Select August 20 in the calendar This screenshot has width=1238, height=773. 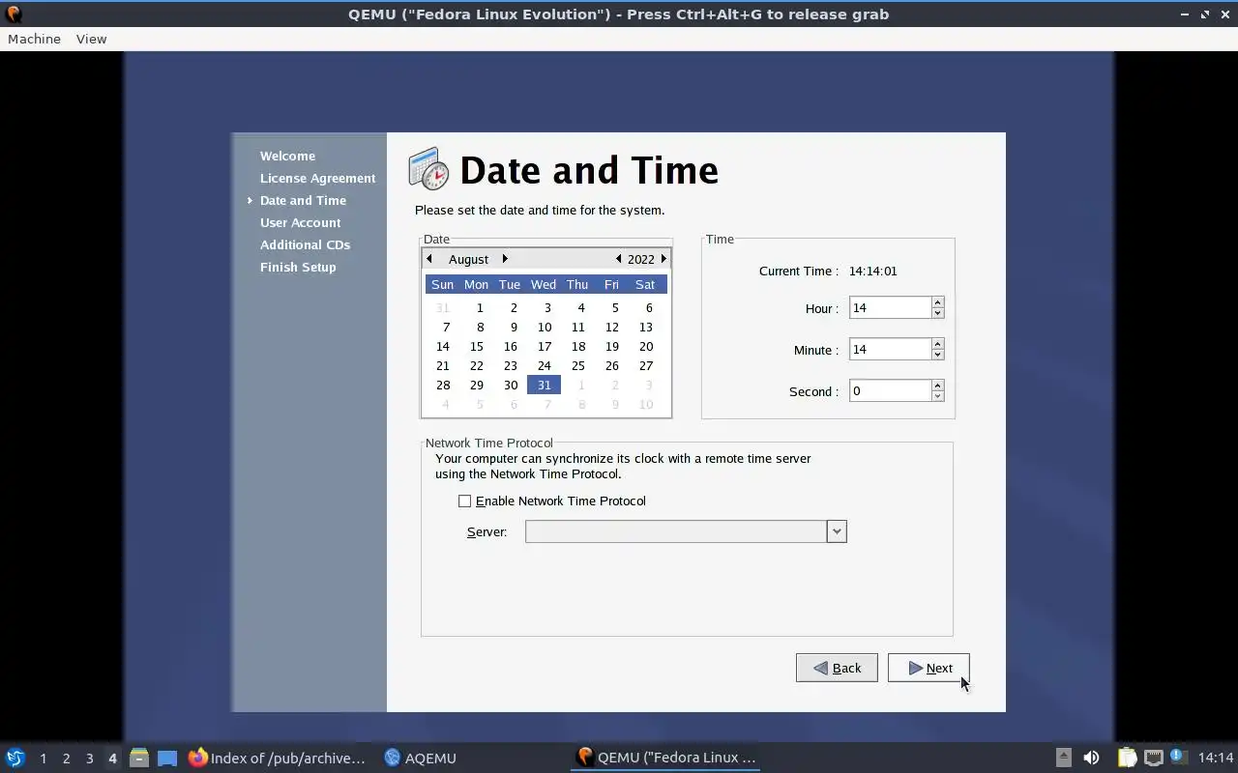pyautogui.click(x=646, y=346)
